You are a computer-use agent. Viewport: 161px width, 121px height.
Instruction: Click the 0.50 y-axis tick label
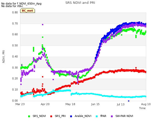[x=15, y=45]
